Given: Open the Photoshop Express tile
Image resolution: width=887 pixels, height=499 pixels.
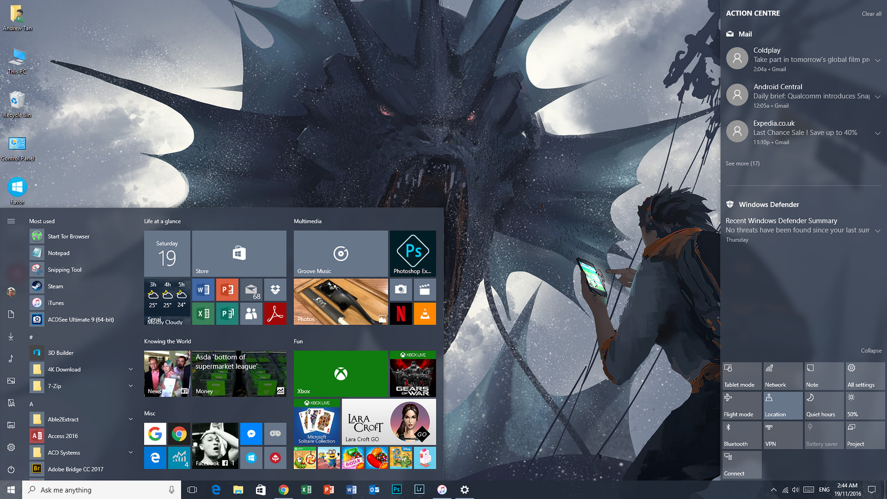Looking at the screenshot, I should (x=413, y=253).
